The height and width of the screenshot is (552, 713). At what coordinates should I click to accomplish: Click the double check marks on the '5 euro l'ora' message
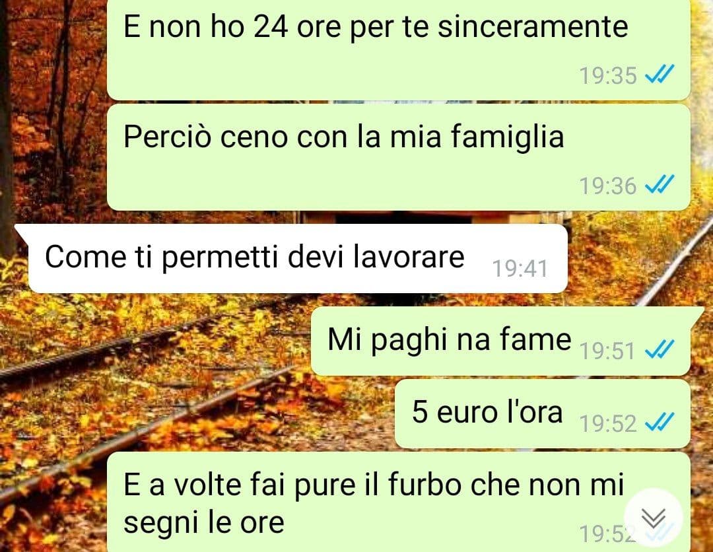pos(660,421)
